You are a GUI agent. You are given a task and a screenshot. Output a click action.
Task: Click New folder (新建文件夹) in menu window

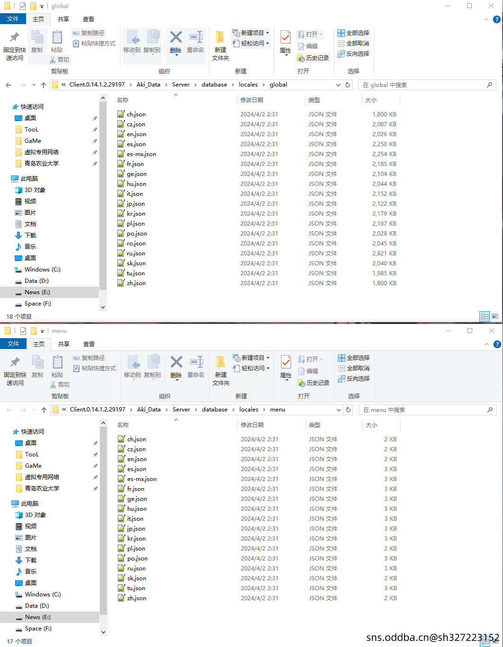221,370
